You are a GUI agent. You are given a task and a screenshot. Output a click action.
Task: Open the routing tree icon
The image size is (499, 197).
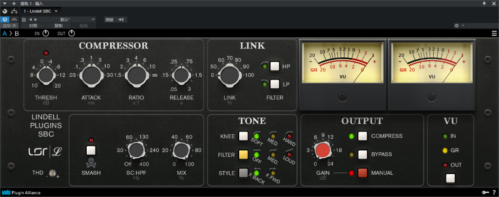pos(14,11)
